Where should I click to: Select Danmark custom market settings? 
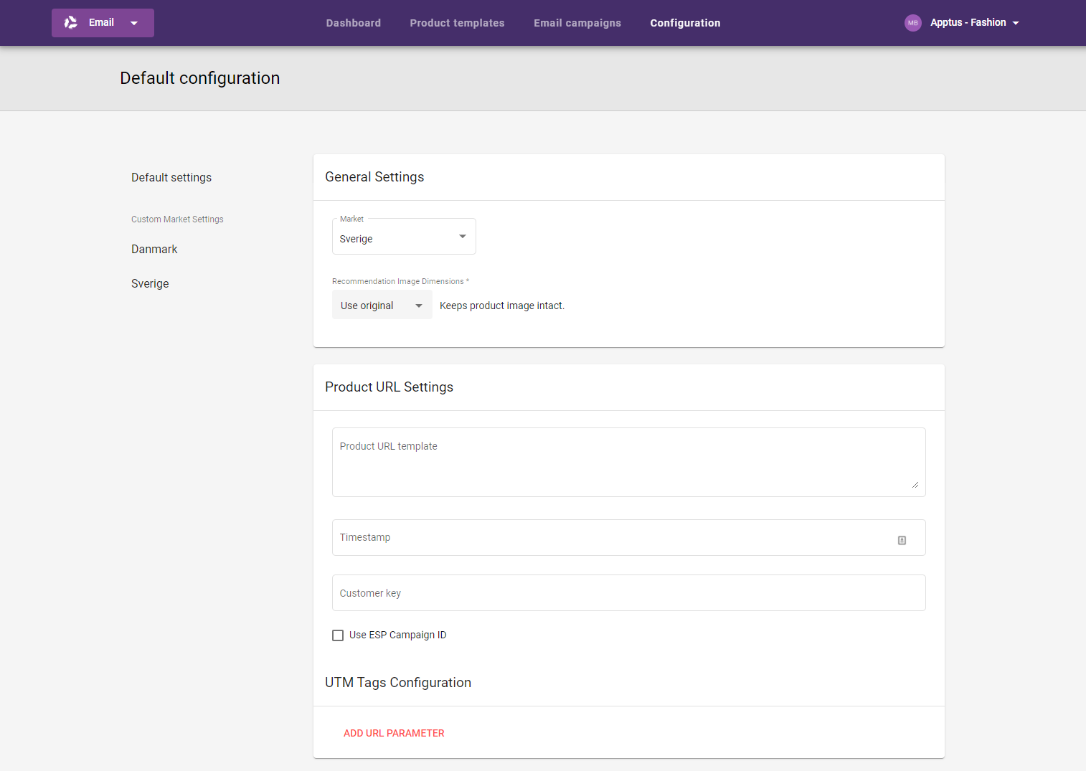coord(154,249)
